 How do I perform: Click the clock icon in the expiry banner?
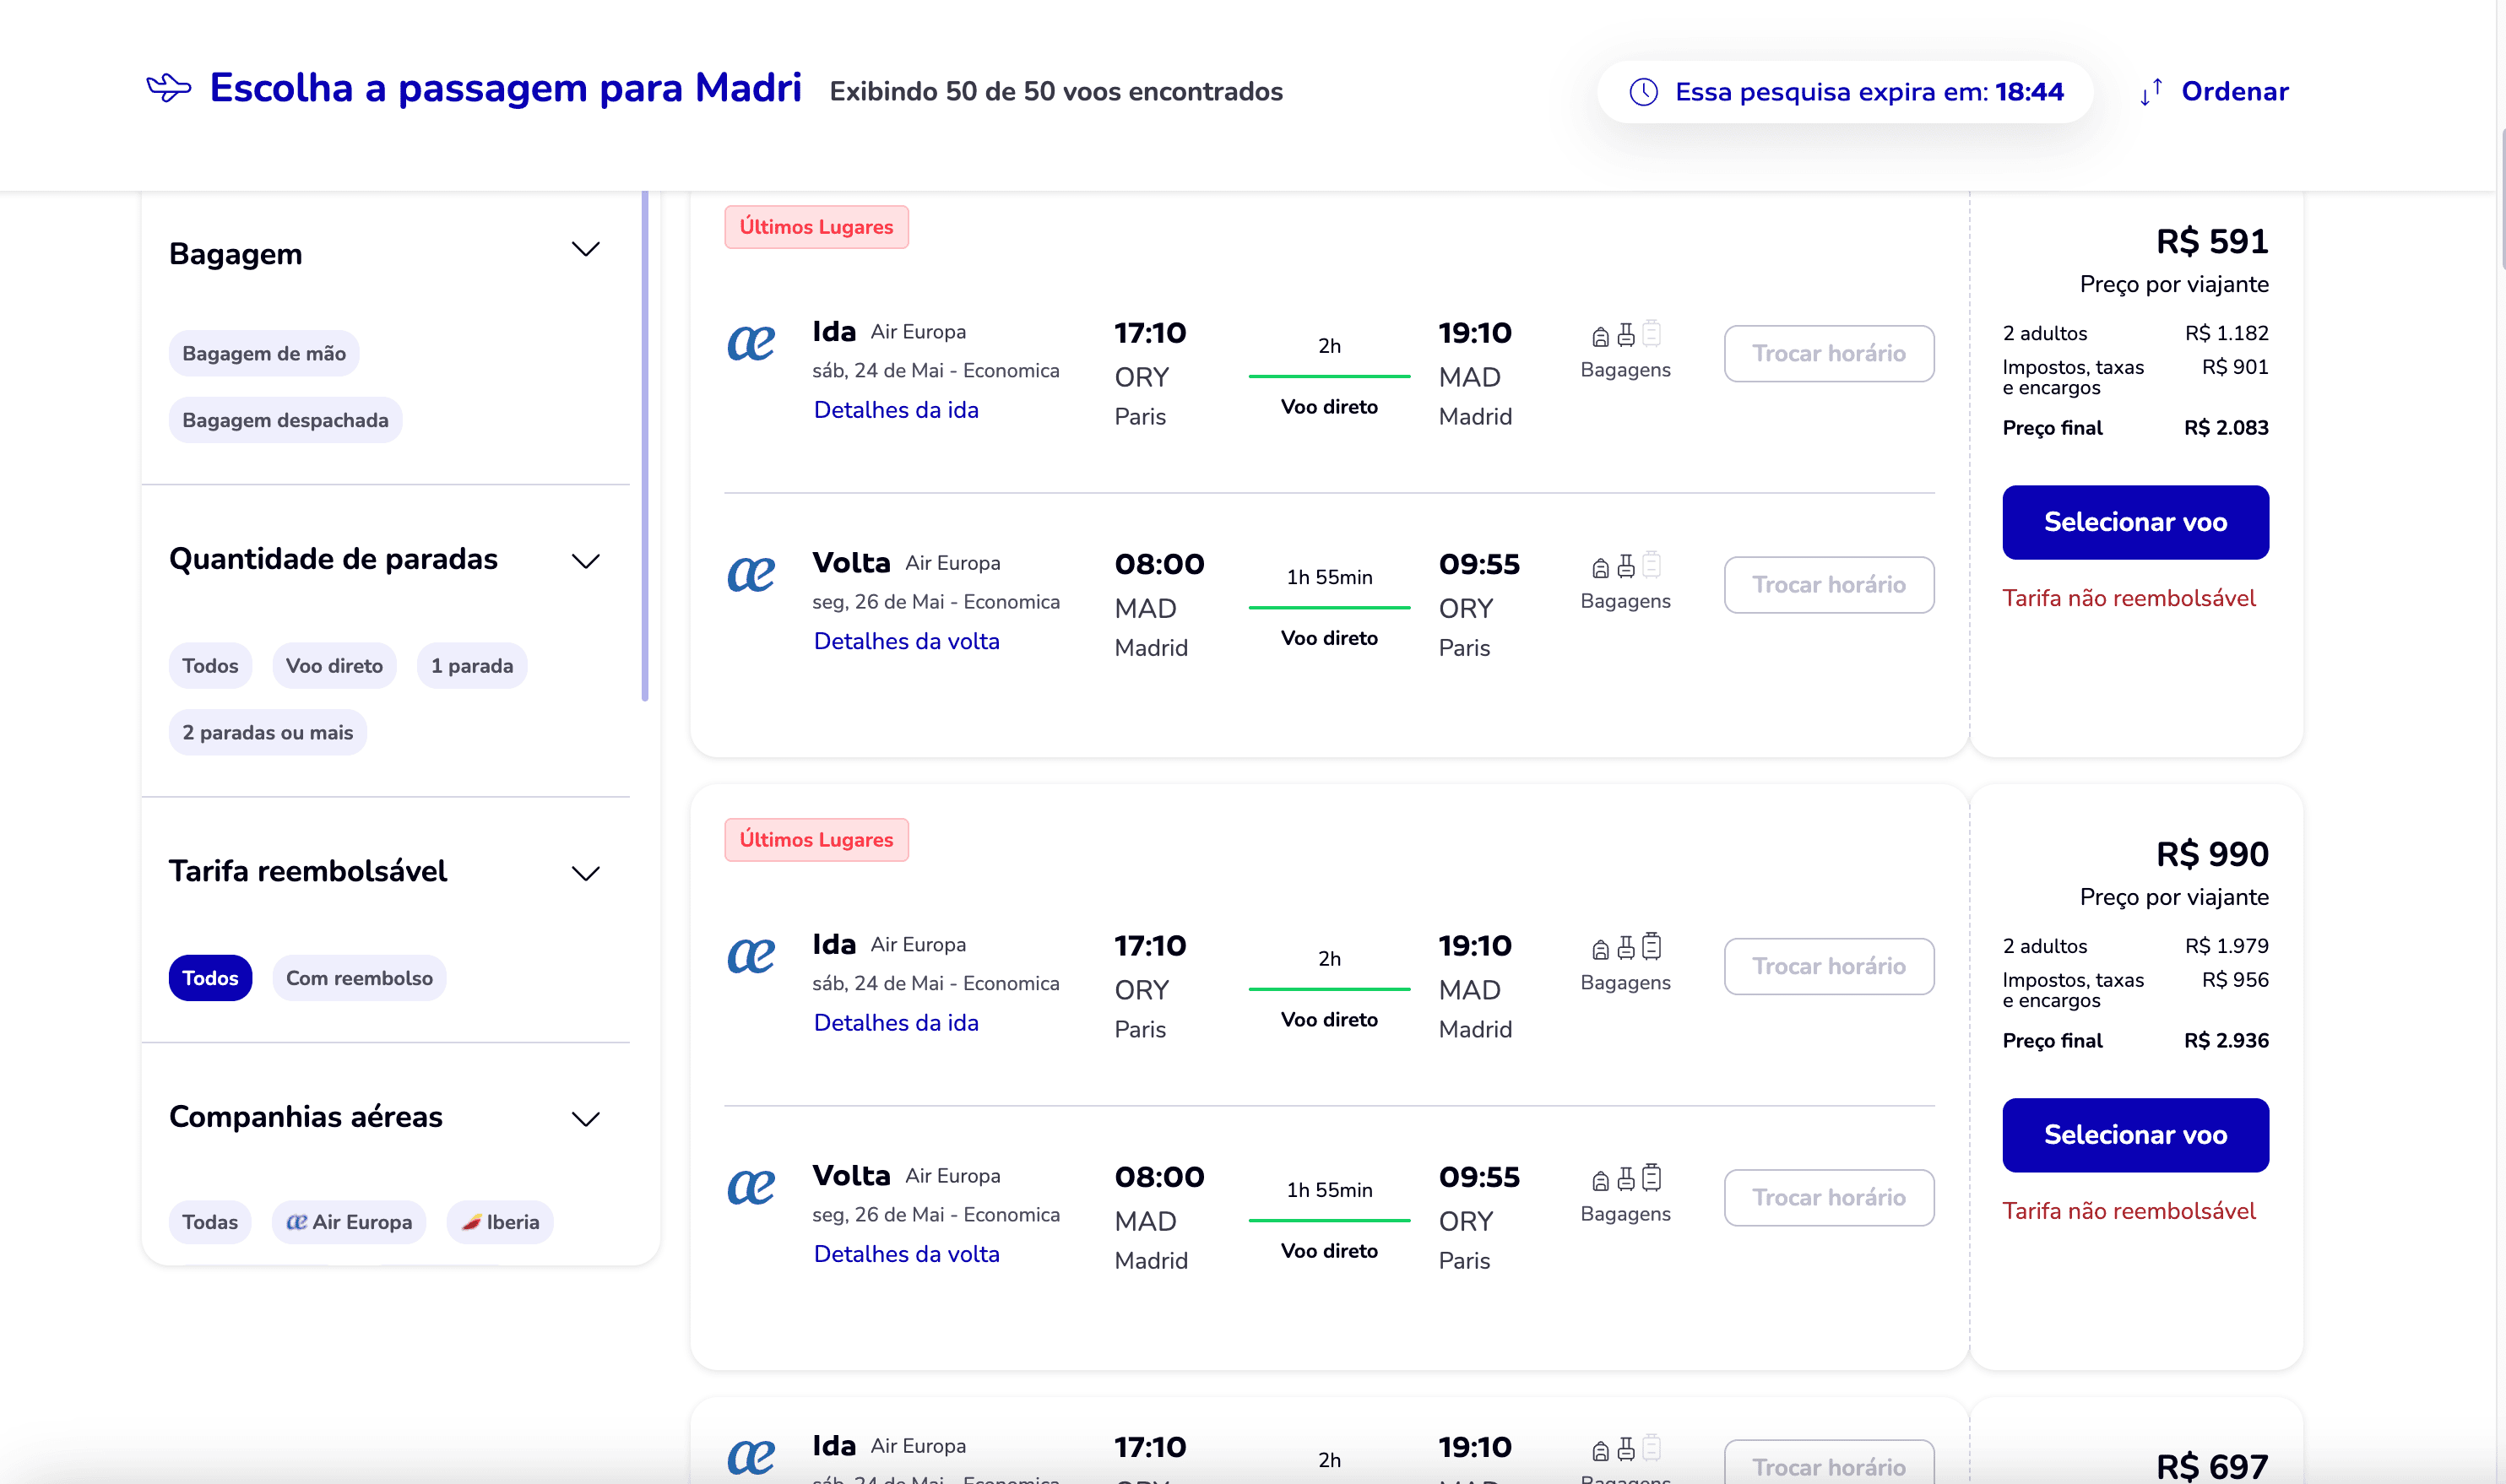click(1642, 91)
